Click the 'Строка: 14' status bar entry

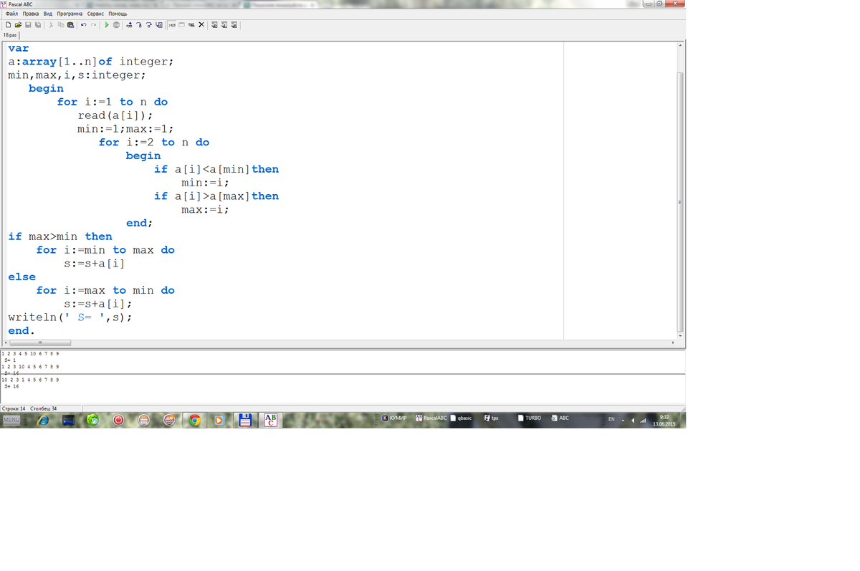click(x=14, y=408)
